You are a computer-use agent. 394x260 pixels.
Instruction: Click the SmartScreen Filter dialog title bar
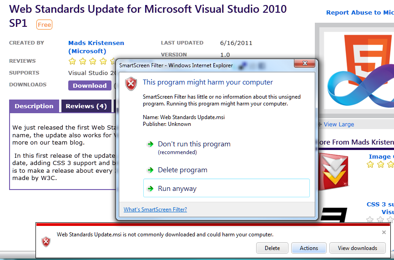(206, 65)
